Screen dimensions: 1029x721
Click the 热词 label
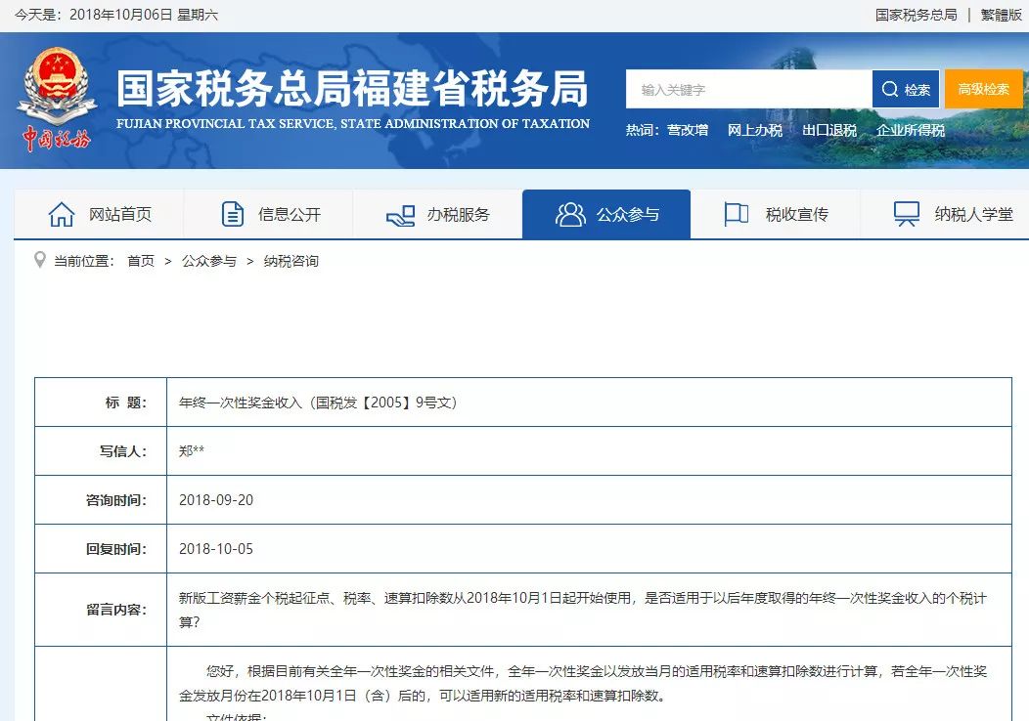tap(642, 131)
